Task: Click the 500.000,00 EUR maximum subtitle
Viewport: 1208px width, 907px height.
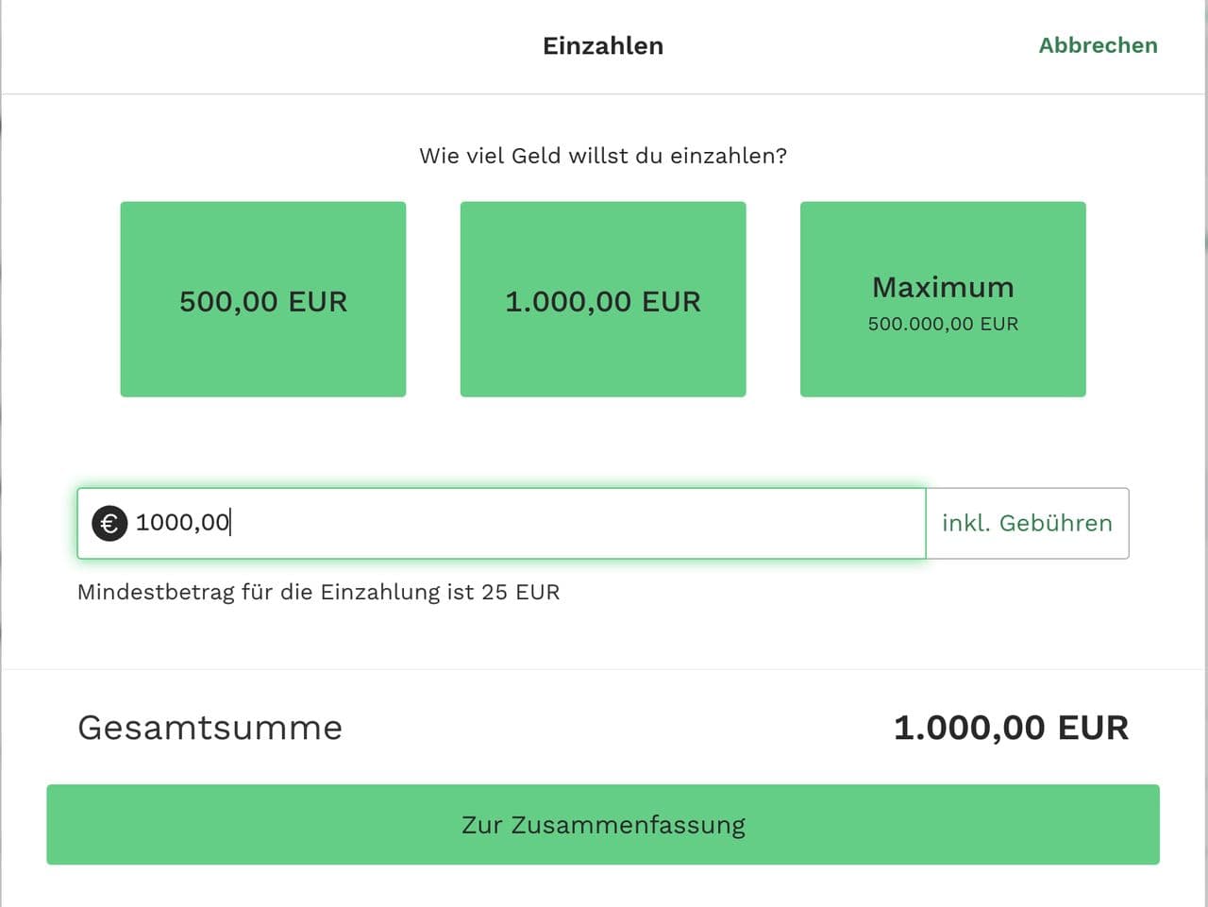Action: point(943,324)
